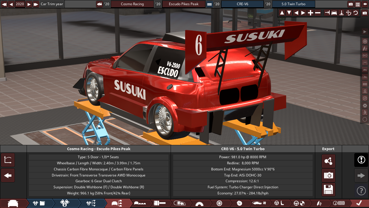Reset camera with the circular arrow
This screenshot has width=369, height=208.
(x=355, y=13)
